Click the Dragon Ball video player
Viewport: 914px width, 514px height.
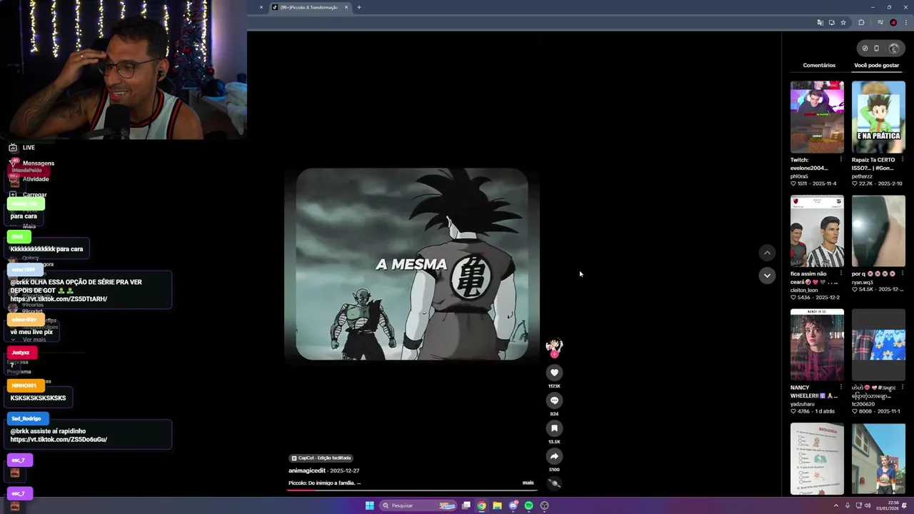412,264
